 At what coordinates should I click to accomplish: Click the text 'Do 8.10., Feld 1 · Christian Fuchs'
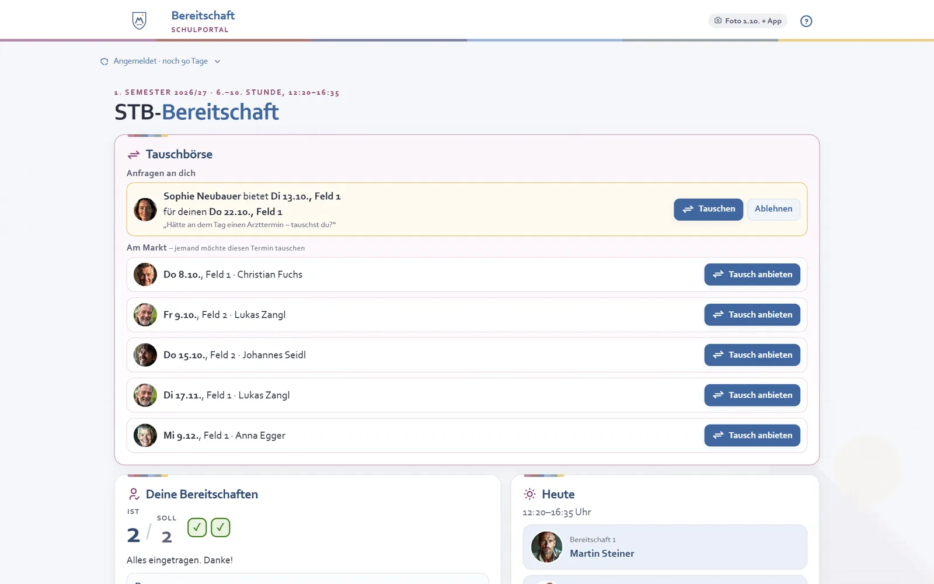[233, 274]
